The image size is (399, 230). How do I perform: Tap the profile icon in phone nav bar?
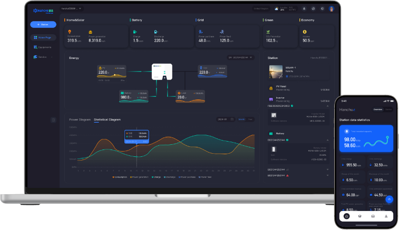(x=386, y=216)
